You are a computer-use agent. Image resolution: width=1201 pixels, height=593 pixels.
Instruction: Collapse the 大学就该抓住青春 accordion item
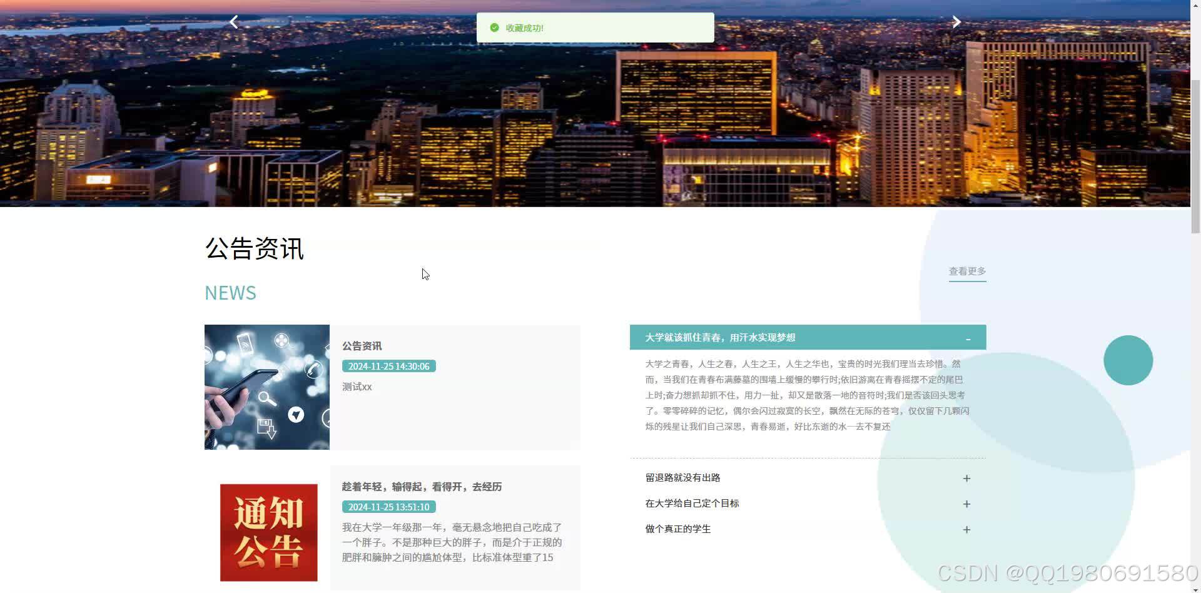point(808,337)
